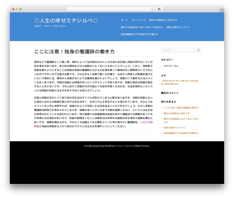Click the site title ◇人生の幸せミチシルベ◇
Screen dimensions: 234x198
(66, 21)
